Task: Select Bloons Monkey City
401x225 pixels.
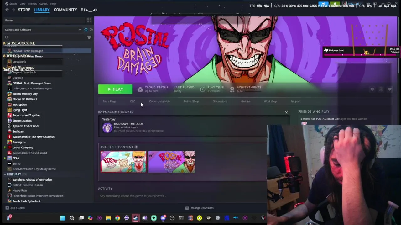Action: point(25,94)
